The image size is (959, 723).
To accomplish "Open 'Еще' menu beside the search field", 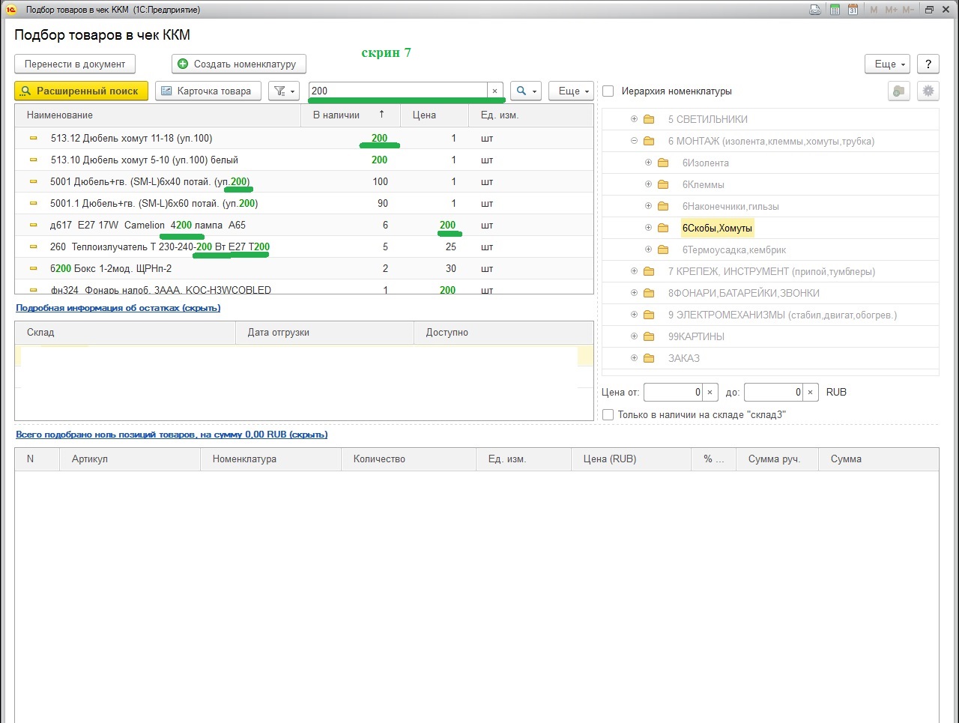I will tap(571, 91).
